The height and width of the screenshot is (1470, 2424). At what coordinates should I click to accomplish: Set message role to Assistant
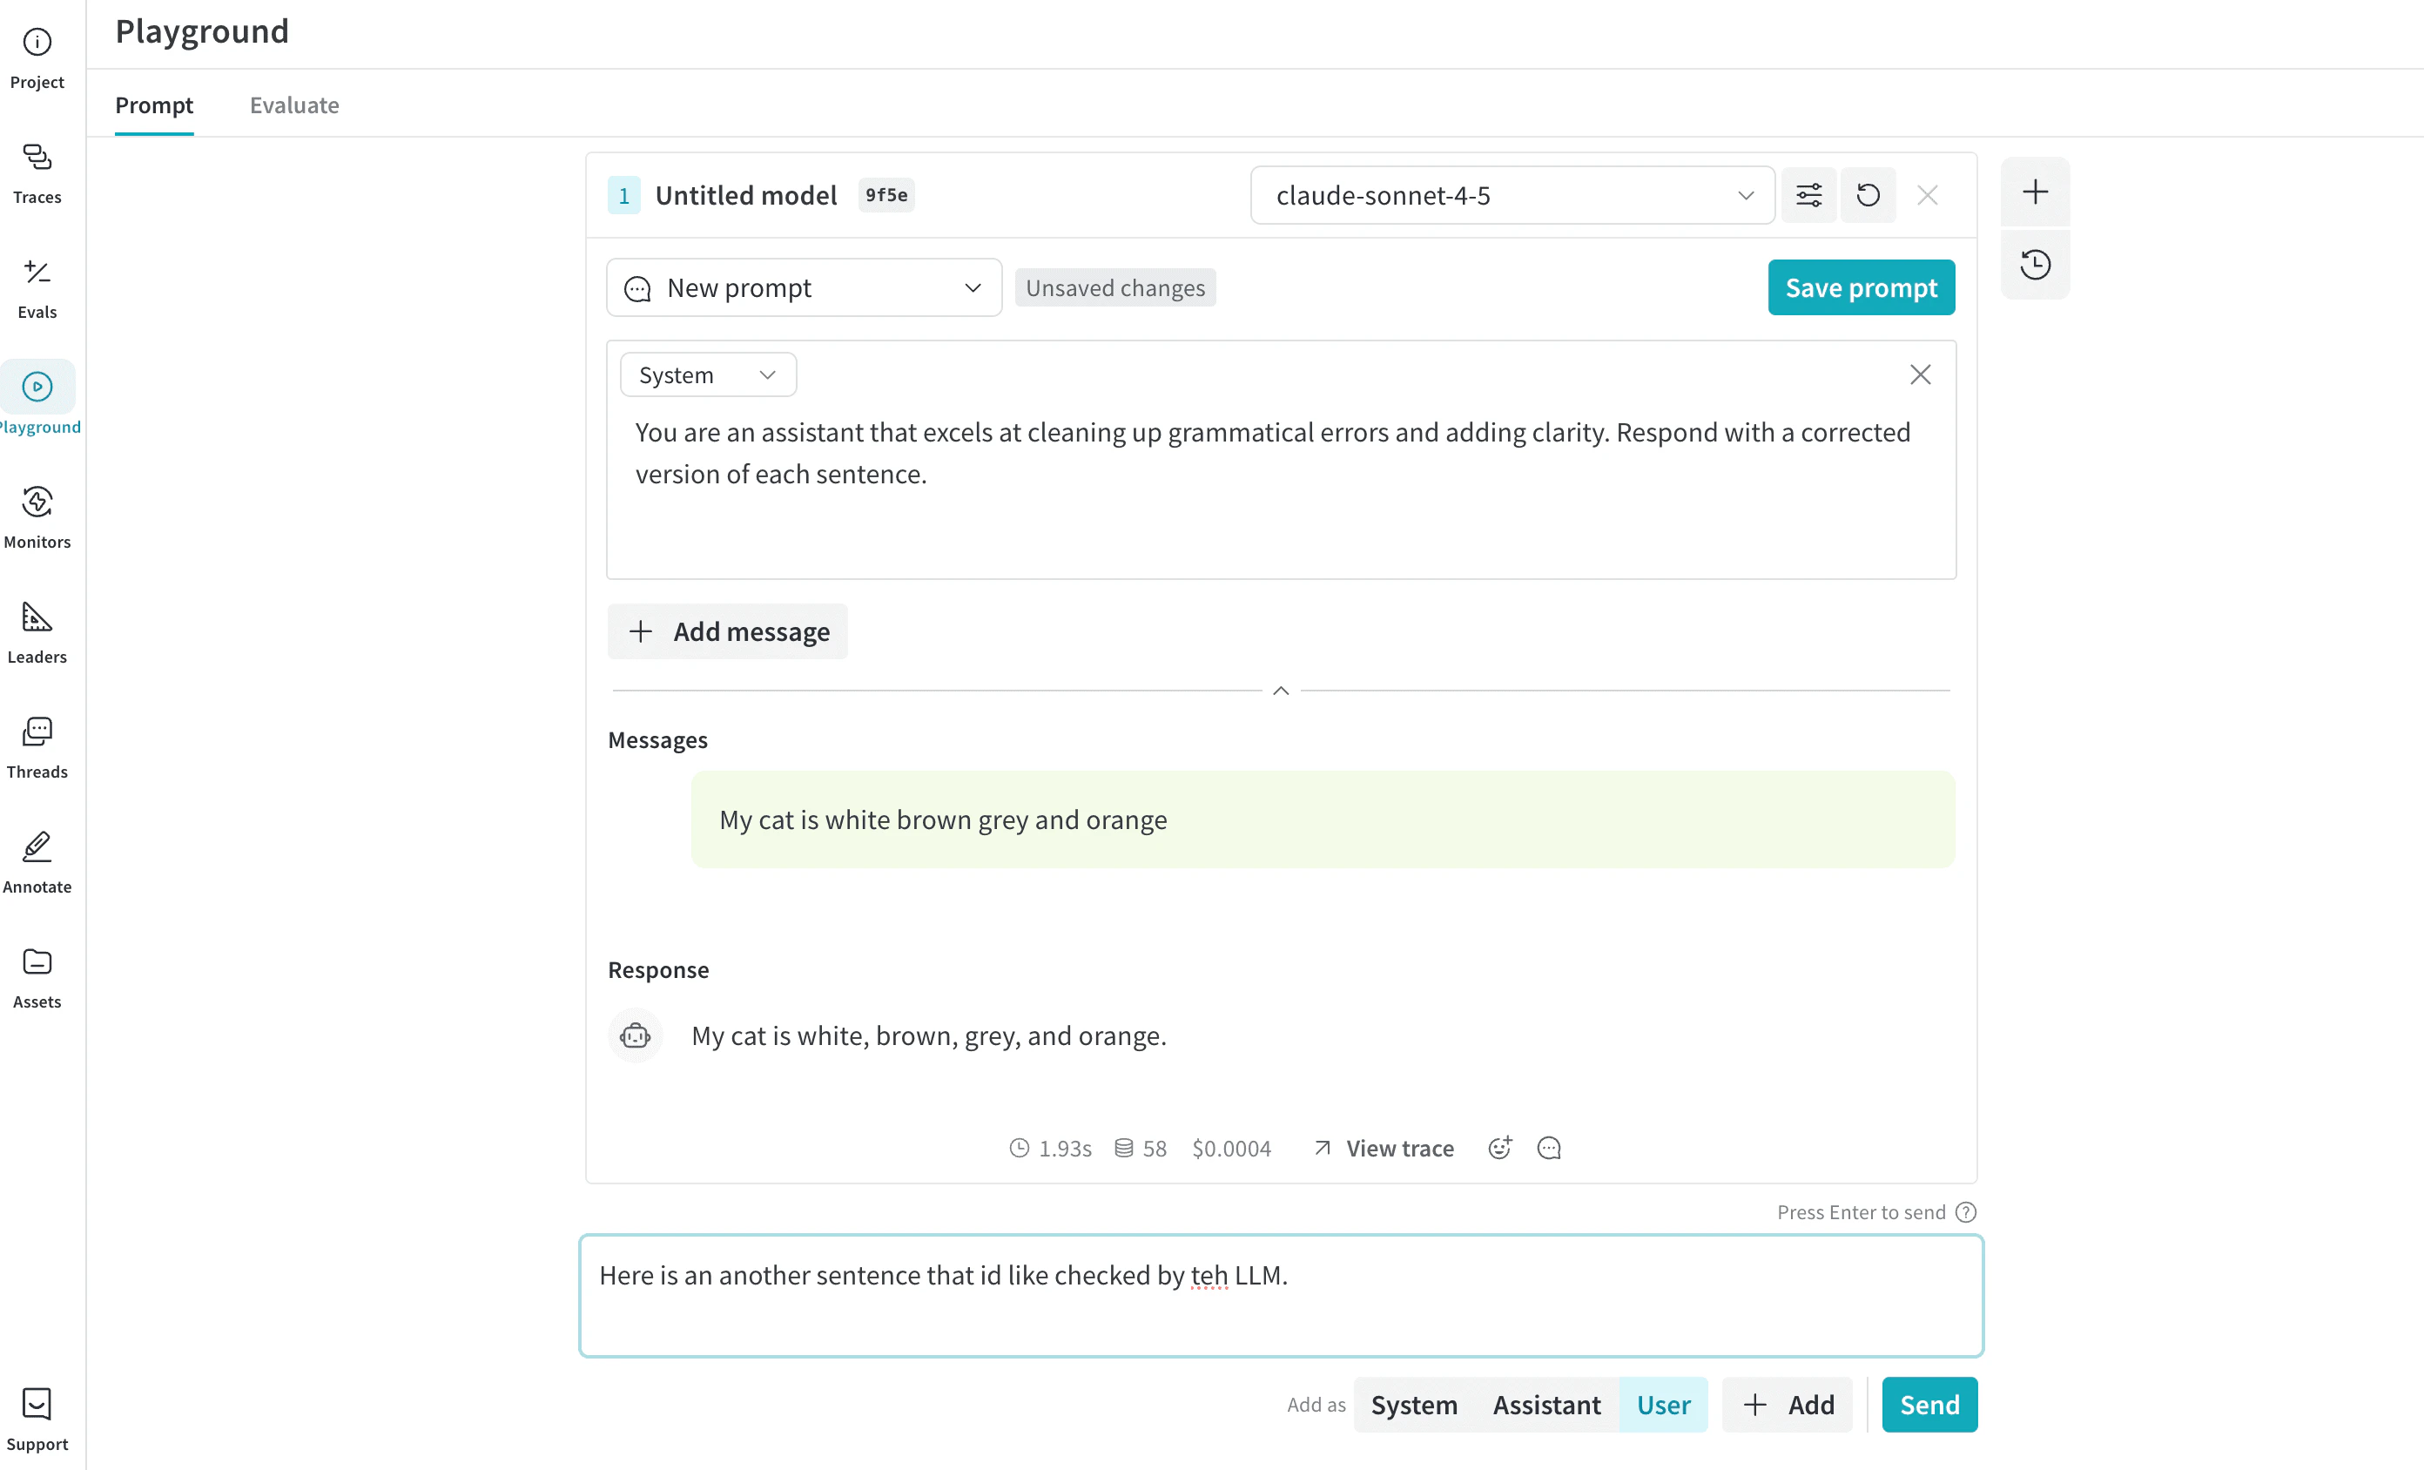pos(1546,1404)
